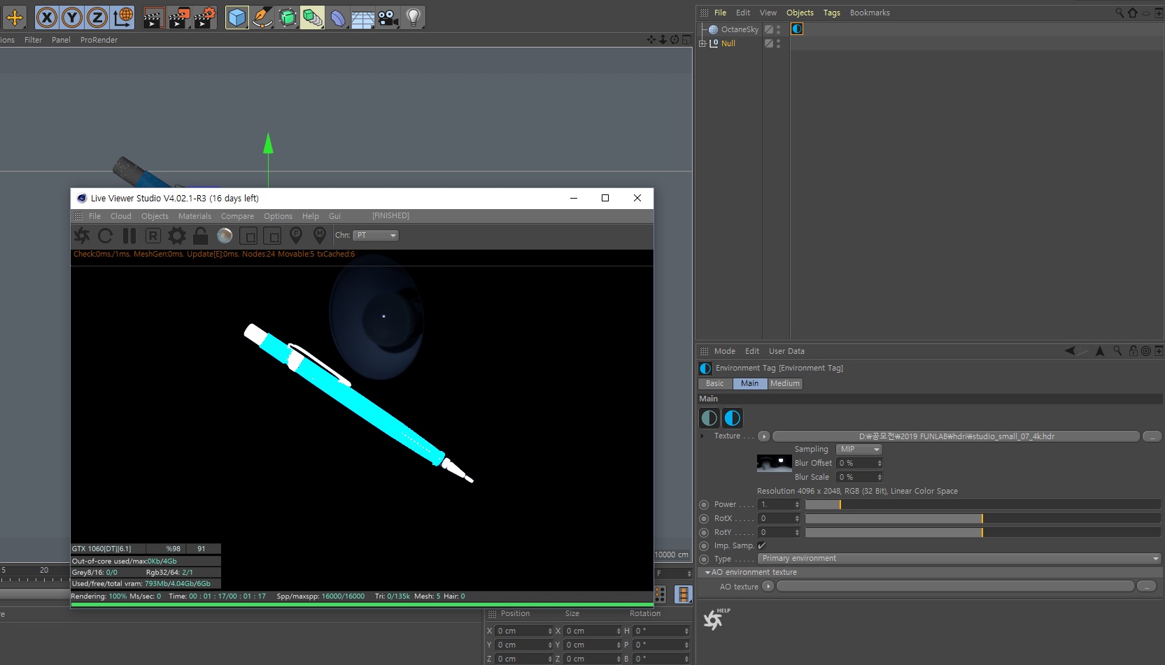Viewport: 1165px width, 665px height.
Task: Send scene with Octane logo in Live Viewer
Action: [x=82, y=236]
